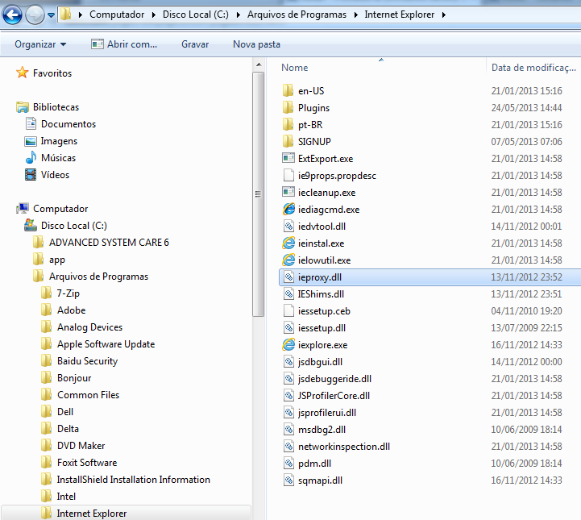Screen dimensions: 581x520
Task: Select the iediagcmd.exe IE icon
Action: (288, 209)
